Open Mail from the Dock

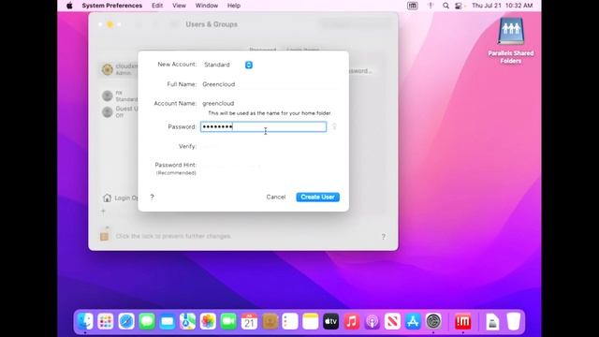point(167,321)
